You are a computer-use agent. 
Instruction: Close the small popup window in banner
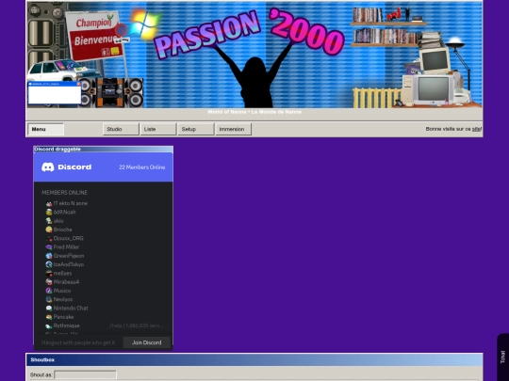[78, 84]
